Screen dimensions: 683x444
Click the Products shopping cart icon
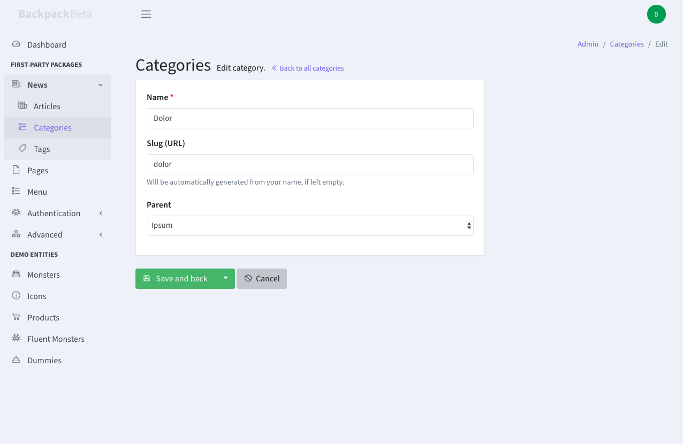click(16, 317)
